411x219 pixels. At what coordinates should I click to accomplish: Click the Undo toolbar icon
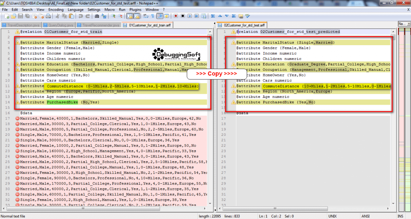click(80, 16)
